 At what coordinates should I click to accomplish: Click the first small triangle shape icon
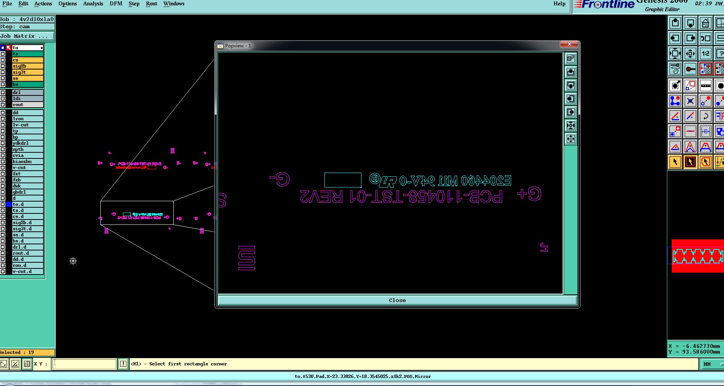tap(675, 147)
